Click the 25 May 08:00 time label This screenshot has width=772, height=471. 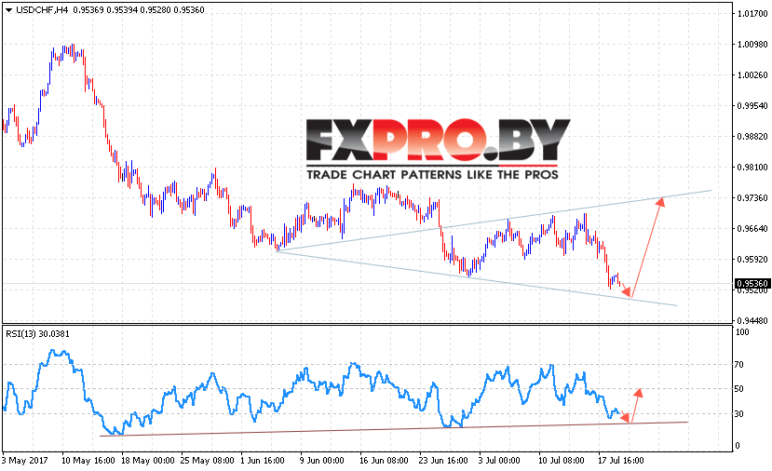point(208,461)
